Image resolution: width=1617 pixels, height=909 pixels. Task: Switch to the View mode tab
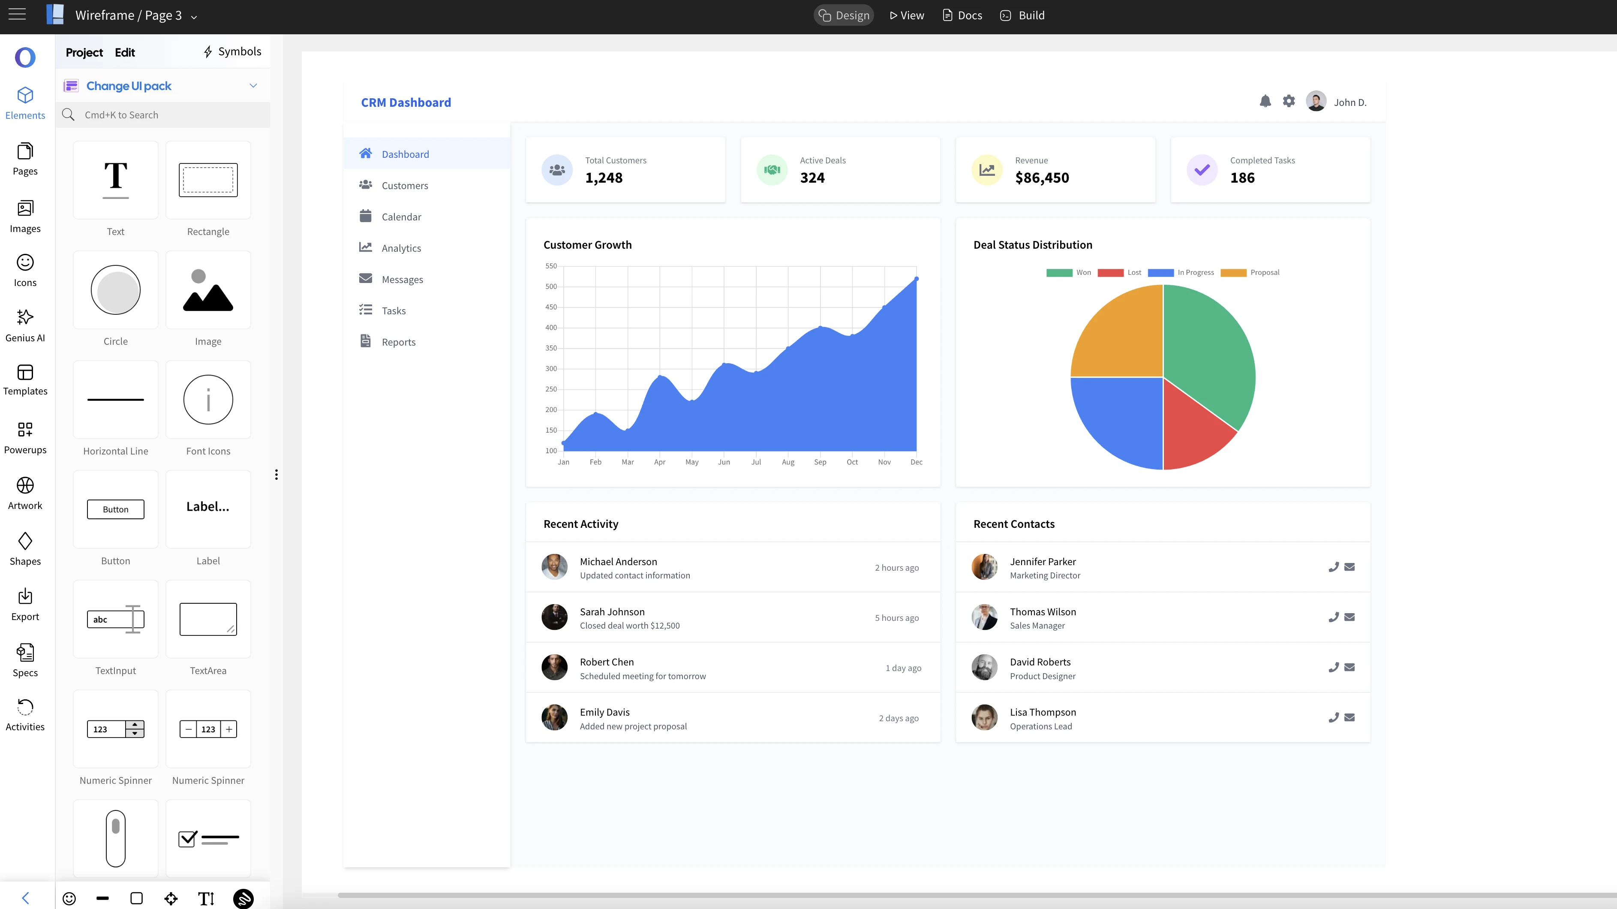point(906,15)
